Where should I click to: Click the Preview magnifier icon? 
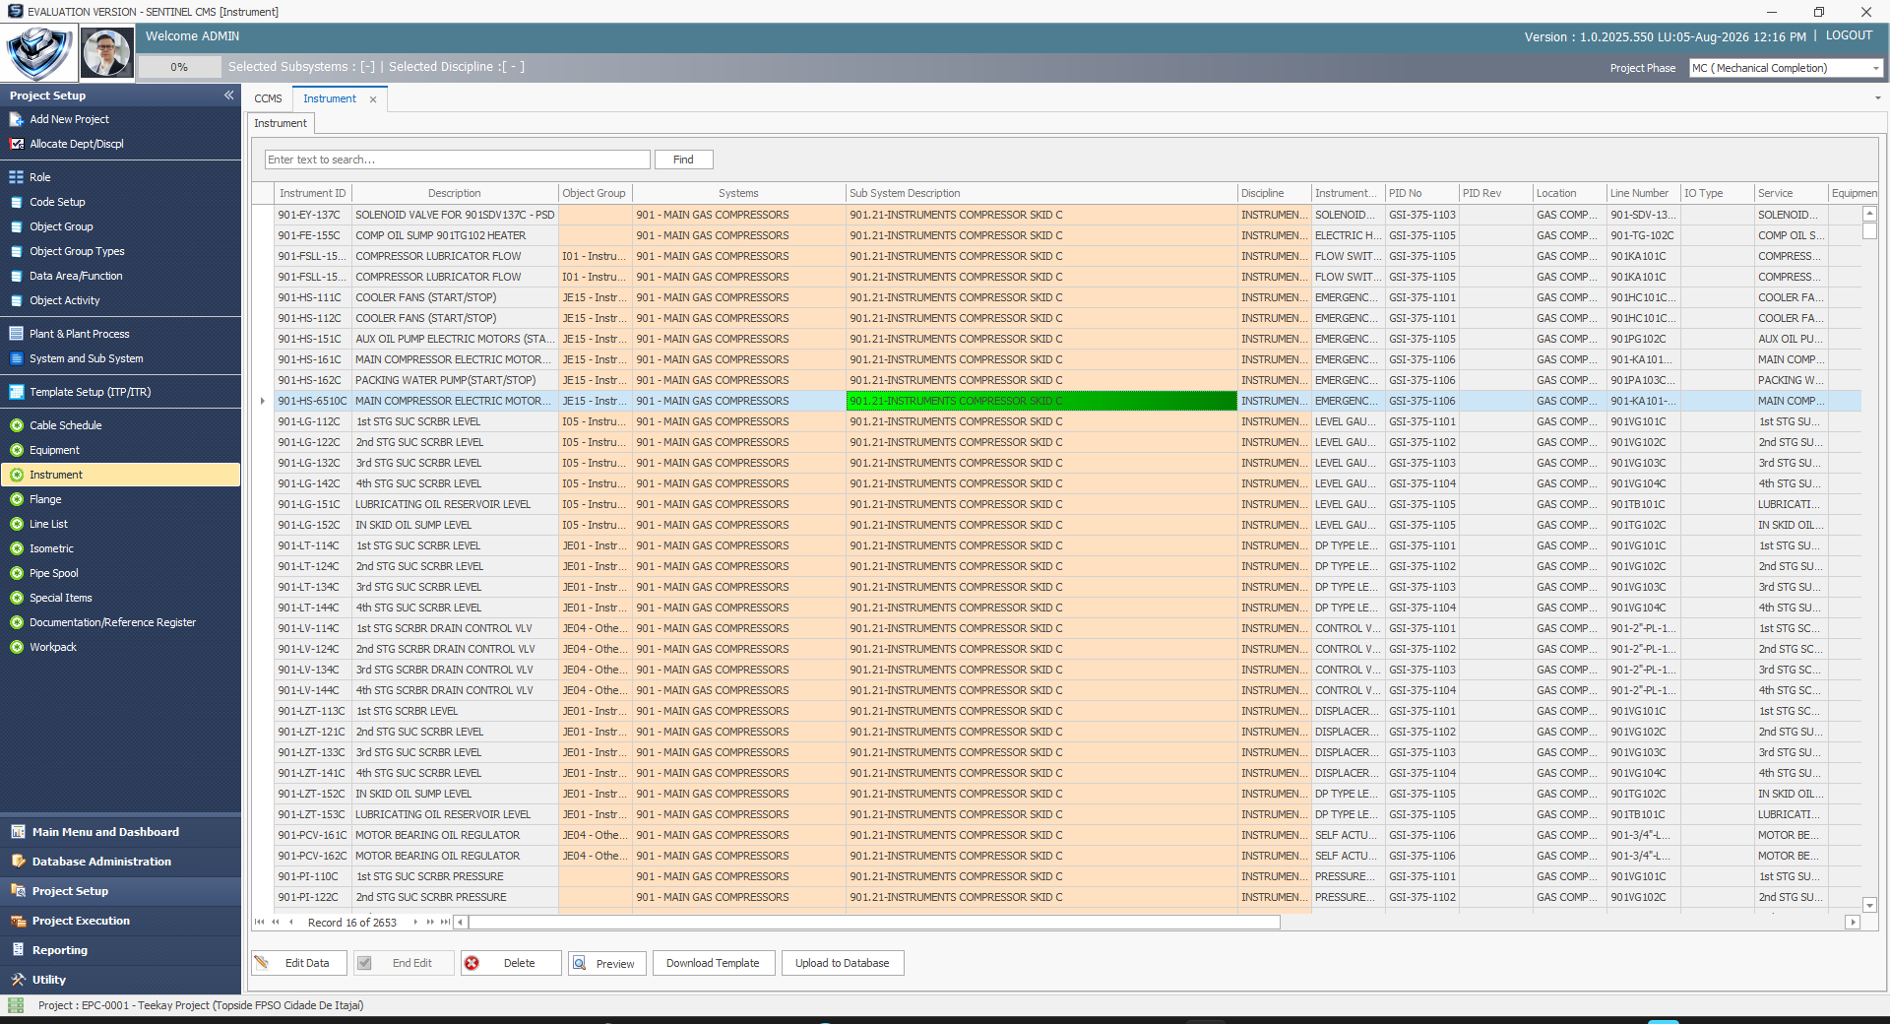580,963
